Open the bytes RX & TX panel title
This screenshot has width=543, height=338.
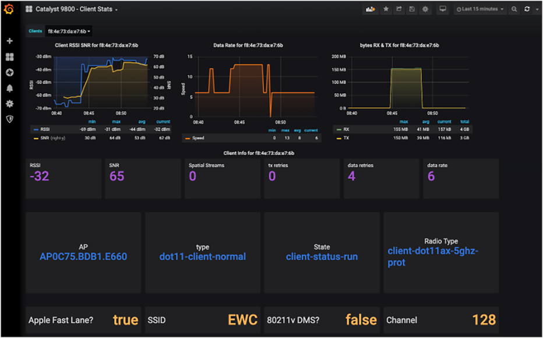[x=399, y=45]
